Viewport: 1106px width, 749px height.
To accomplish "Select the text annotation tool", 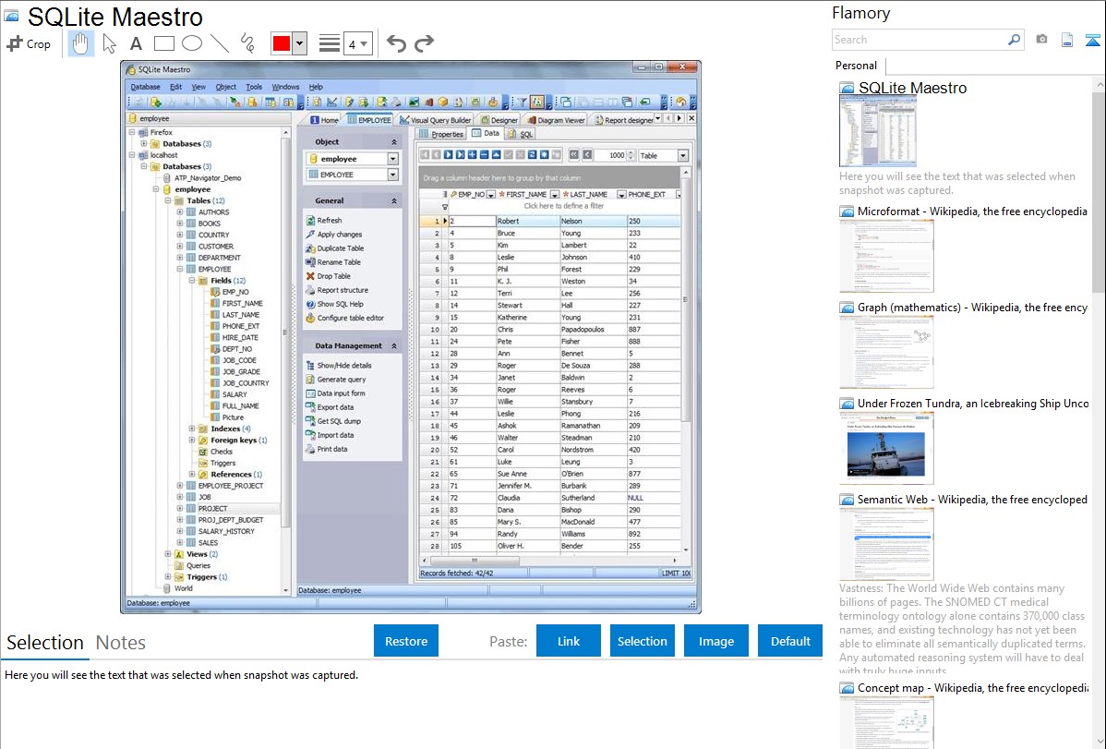I will click(136, 43).
